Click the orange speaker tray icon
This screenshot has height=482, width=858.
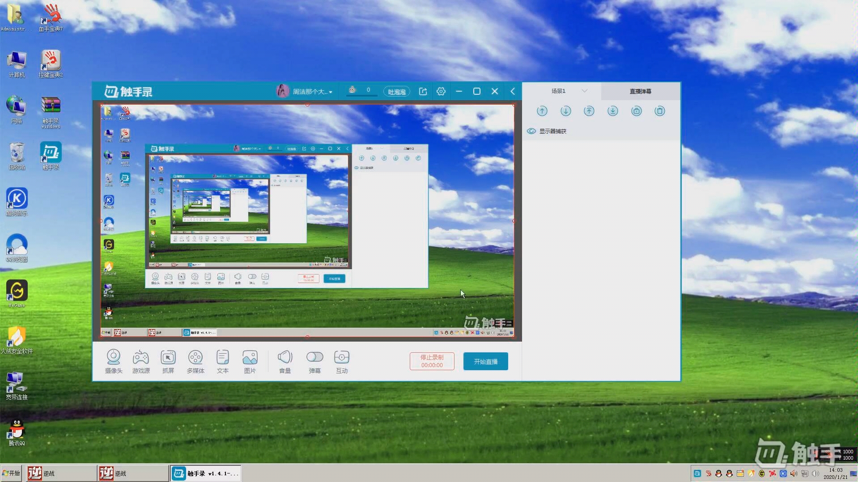pos(794,474)
